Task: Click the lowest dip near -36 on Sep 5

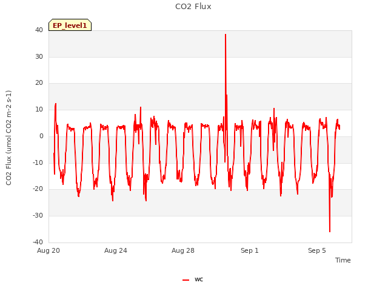Action: [x=330, y=232]
